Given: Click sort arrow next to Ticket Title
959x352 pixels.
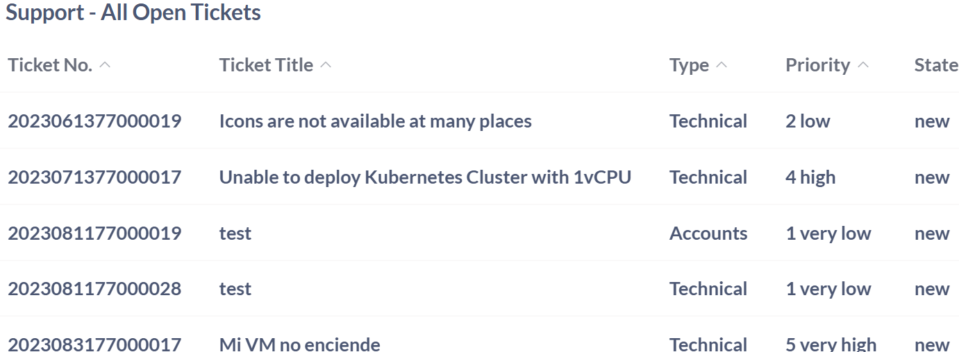Looking at the screenshot, I should 326,65.
